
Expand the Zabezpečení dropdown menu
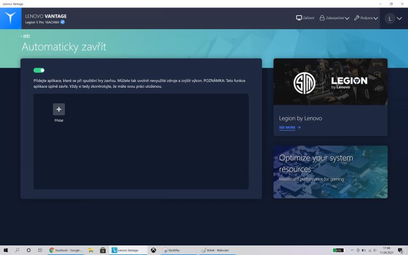click(334, 18)
